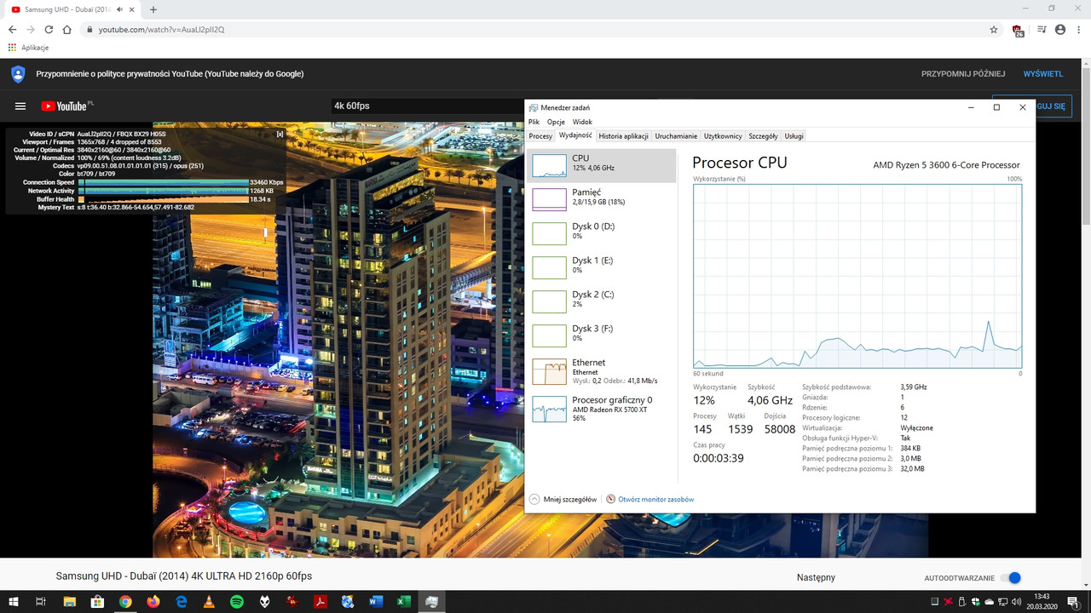Viewport: 1091px width, 613px height.
Task: Go back in Chrome
Action: 12,29
